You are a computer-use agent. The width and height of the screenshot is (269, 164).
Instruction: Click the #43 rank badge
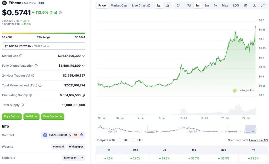41,3
